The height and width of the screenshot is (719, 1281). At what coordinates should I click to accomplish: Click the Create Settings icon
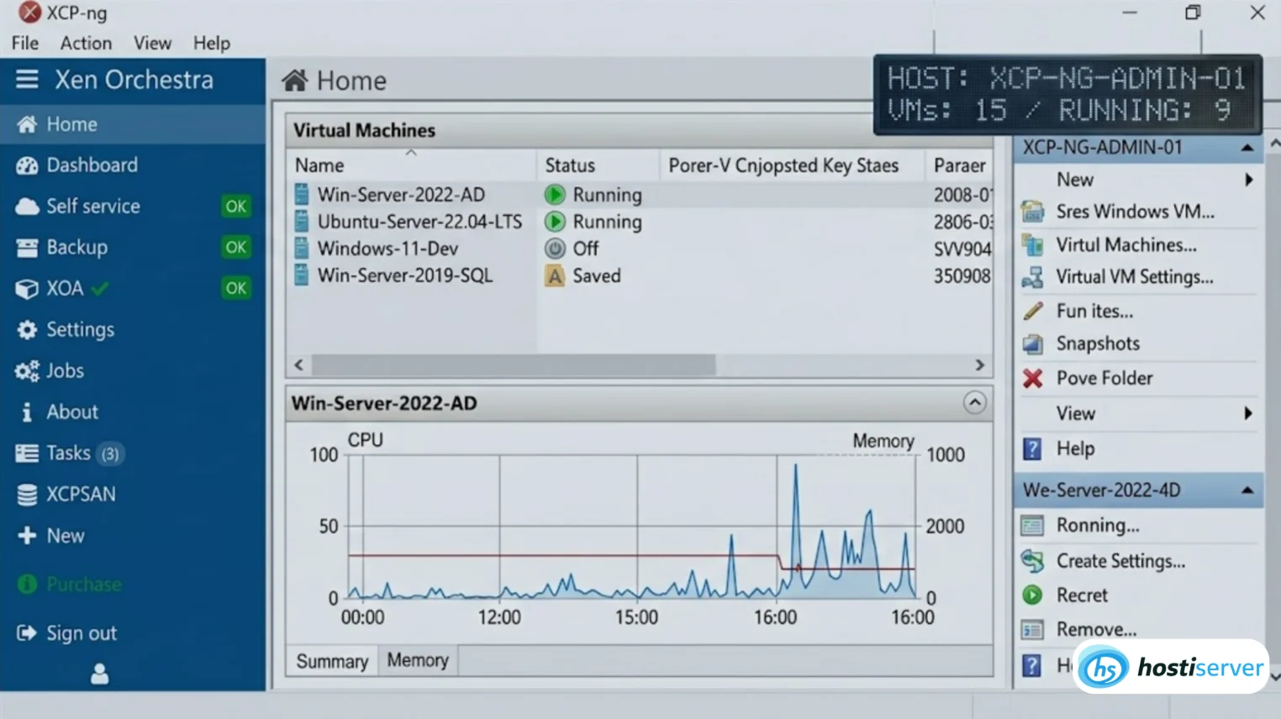(x=1032, y=561)
